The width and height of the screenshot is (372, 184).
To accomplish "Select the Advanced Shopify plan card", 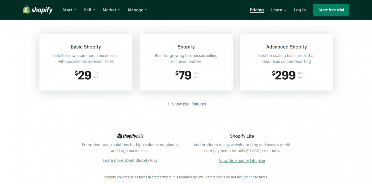I will tap(286, 62).
